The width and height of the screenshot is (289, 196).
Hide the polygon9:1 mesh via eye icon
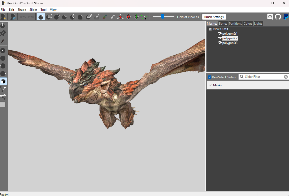click(219, 34)
